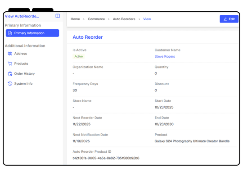The image size is (243, 173).
Task: Click the Products cart icon
Action: click(x=10, y=64)
